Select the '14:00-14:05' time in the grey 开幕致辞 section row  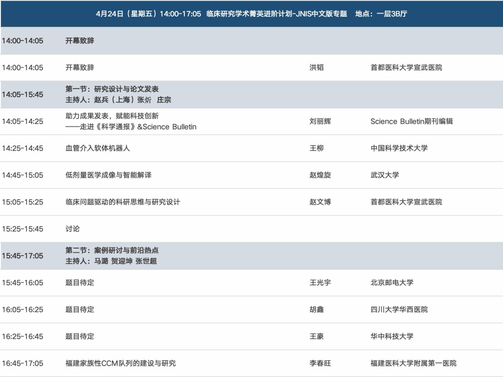pyautogui.click(x=22, y=40)
